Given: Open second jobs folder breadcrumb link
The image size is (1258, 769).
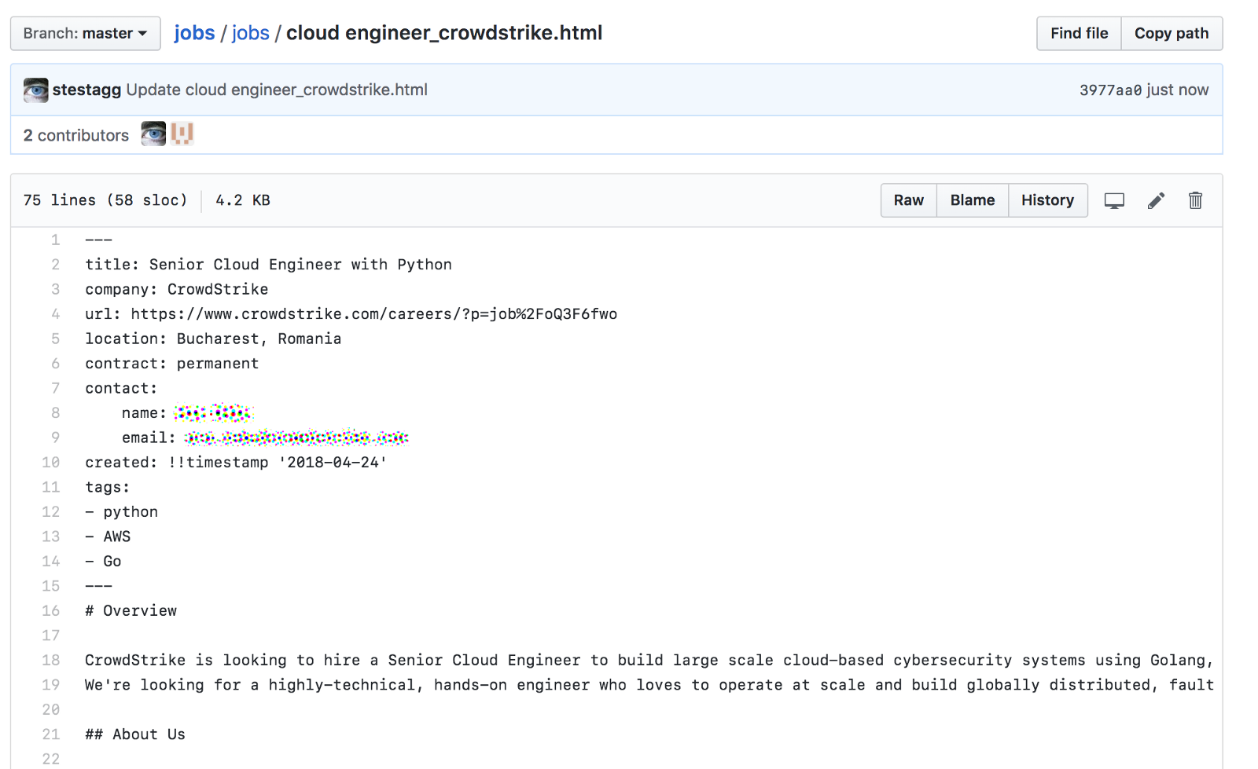Looking at the screenshot, I should (251, 33).
